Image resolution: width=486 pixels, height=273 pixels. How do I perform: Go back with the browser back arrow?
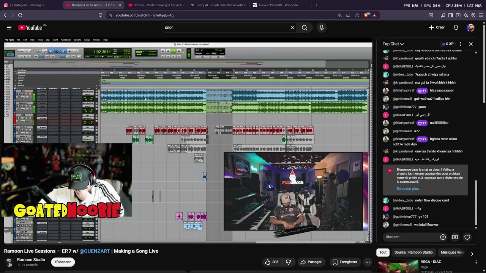point(5,15)
